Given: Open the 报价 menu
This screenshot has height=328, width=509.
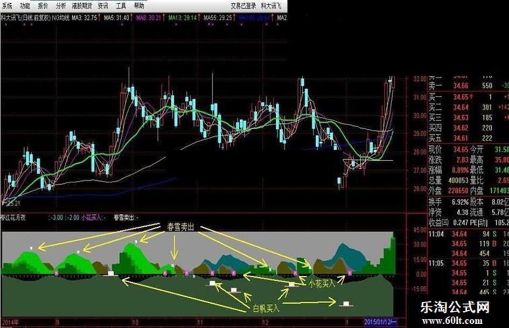Looking at the screenshot, I should point(43,5).
